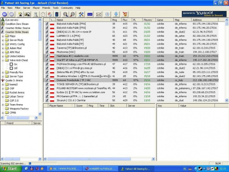Click the grey server tower toolbar icon

[x=36, y=14]
